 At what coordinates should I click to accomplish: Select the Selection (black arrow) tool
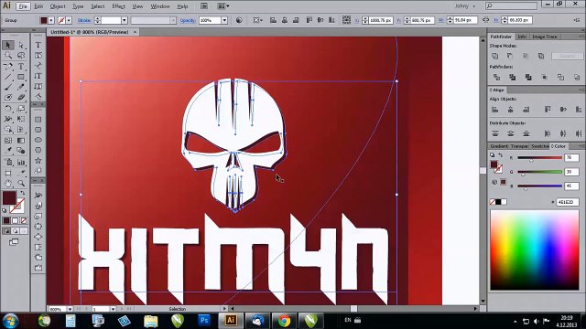click(x=8, y=45)
